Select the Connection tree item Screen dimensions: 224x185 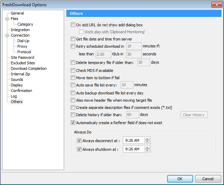click(x=20, y=36)
